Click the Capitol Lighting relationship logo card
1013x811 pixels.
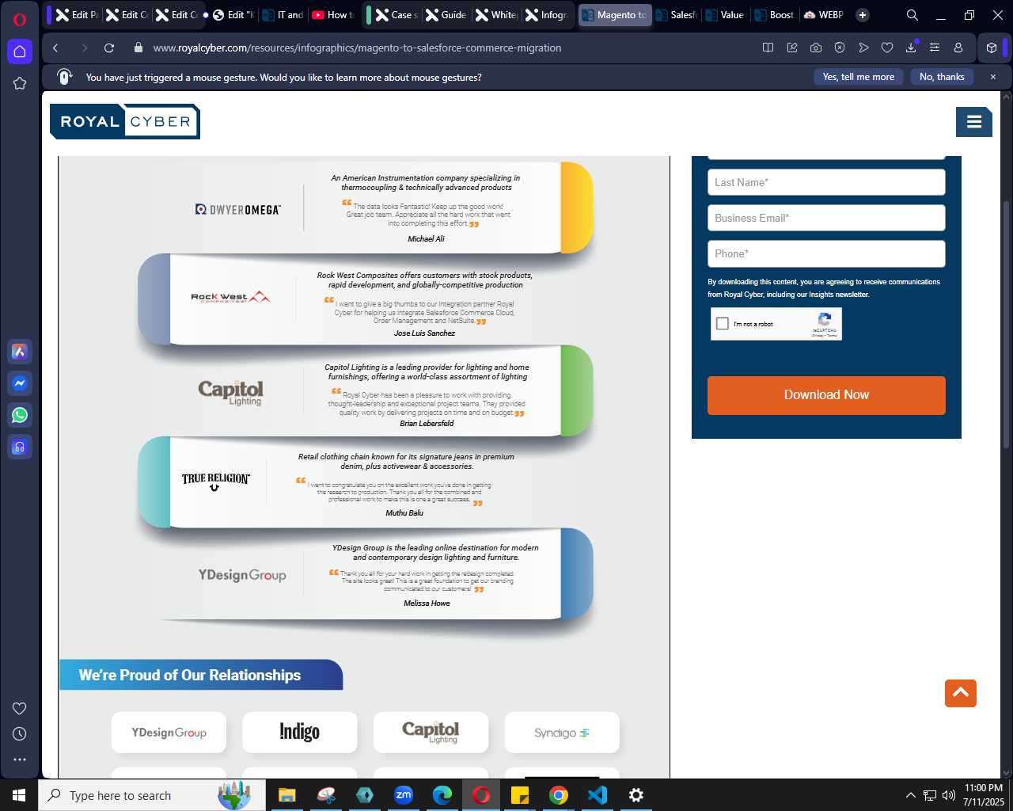pyautogui.click(x=431, y=733)
